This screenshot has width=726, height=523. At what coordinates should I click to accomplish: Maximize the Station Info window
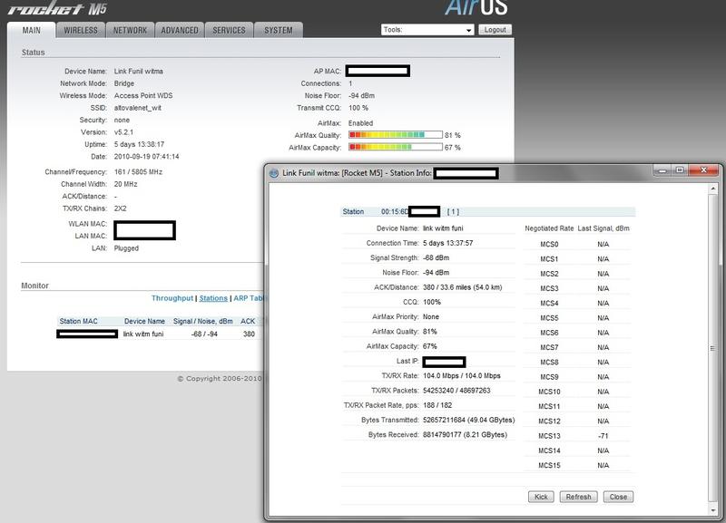click(680, 170)
